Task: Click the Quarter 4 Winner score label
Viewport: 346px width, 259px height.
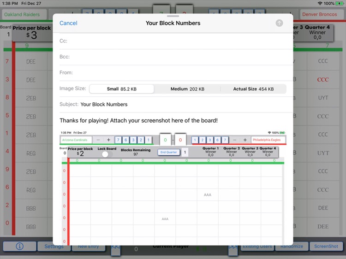Action: click(317, 32)
